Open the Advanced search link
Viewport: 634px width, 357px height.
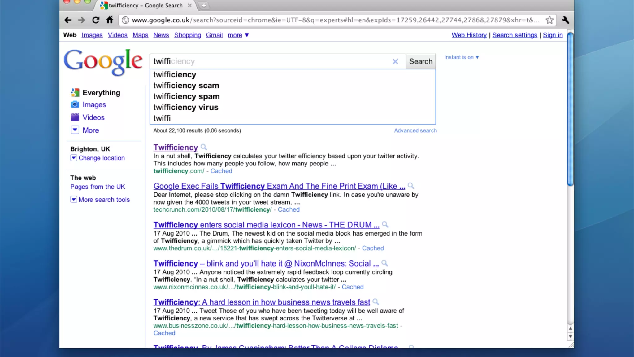(415, 130)
